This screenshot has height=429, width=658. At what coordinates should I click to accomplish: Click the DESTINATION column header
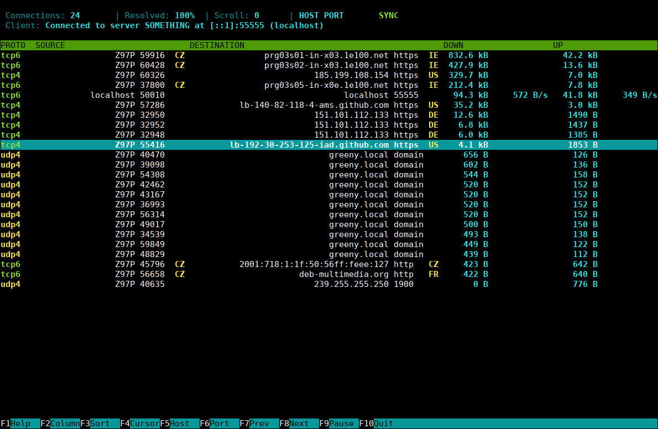tap(217, 45)
